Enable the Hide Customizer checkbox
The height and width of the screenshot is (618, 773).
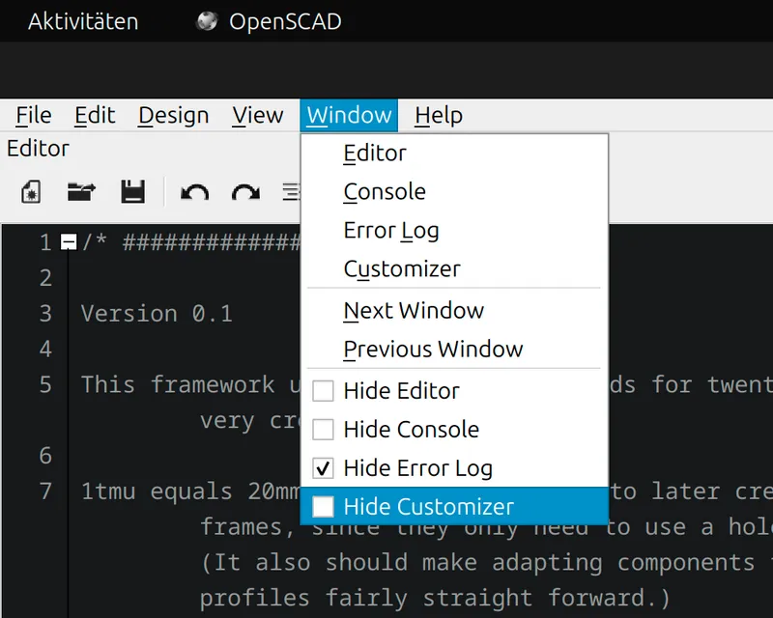(323, 507)
